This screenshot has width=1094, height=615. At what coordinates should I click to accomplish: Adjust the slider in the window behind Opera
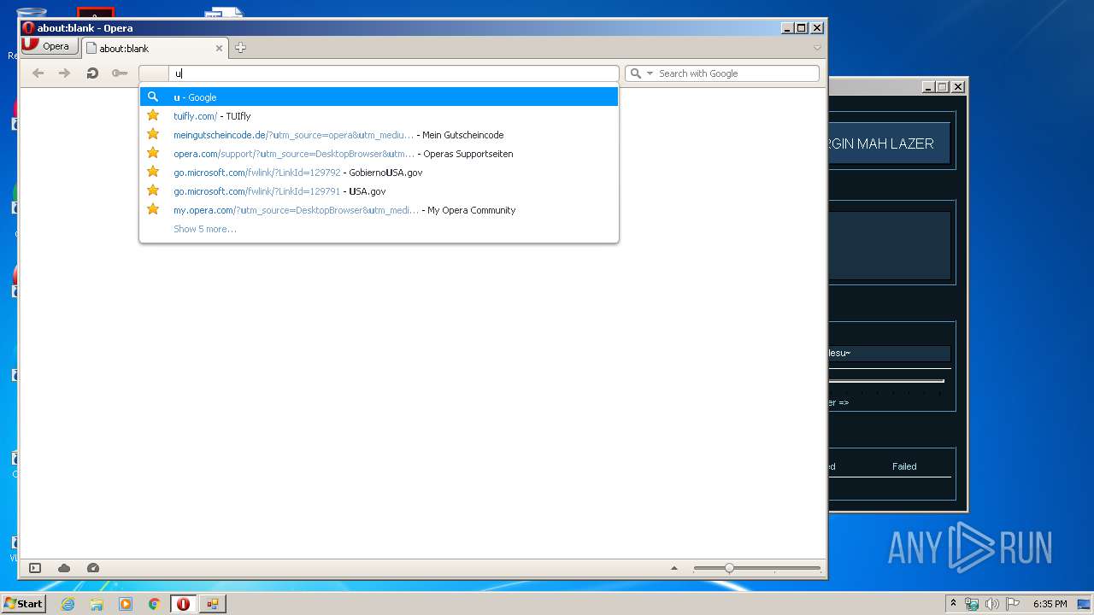[x=886, y=381]
